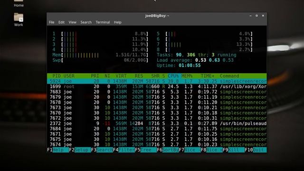Sort by the RES column header
Screen dimensions: 304x171
[139, 76]
